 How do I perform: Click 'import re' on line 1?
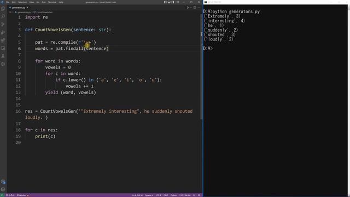pos(37,17)
